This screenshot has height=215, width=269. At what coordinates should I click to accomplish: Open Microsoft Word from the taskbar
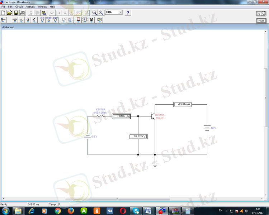pos(148,211)
